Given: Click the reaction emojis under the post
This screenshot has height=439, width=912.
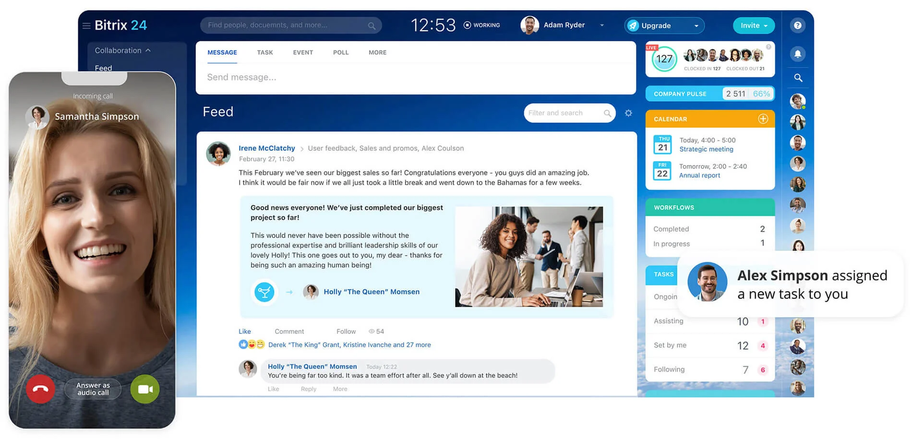Looking at the screenshot, I should (x=252, y=344).
